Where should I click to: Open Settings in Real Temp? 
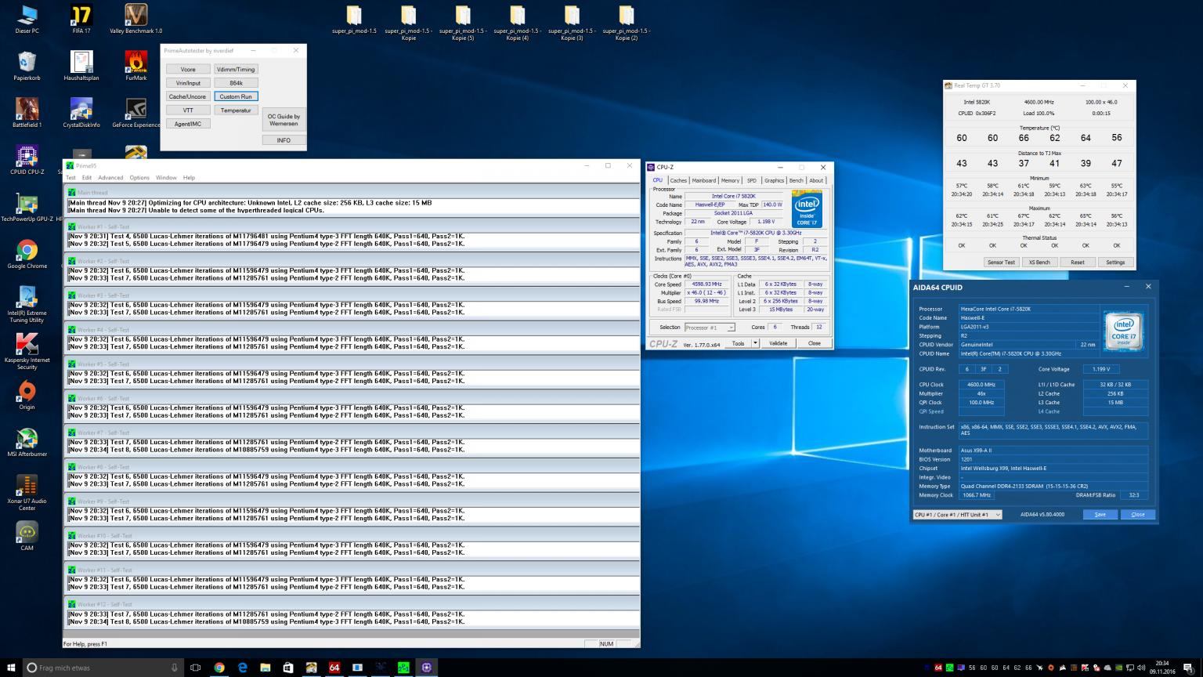[1115, 262]
